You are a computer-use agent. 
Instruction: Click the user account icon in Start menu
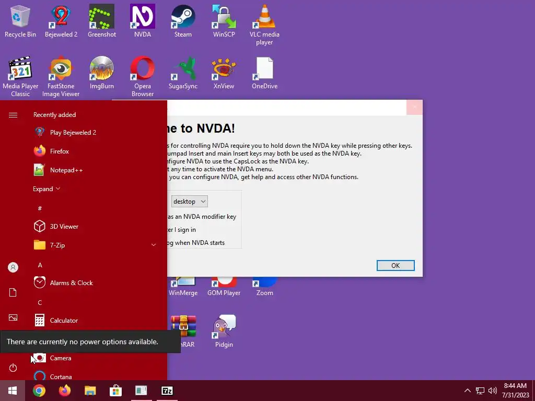click(13, 267)
